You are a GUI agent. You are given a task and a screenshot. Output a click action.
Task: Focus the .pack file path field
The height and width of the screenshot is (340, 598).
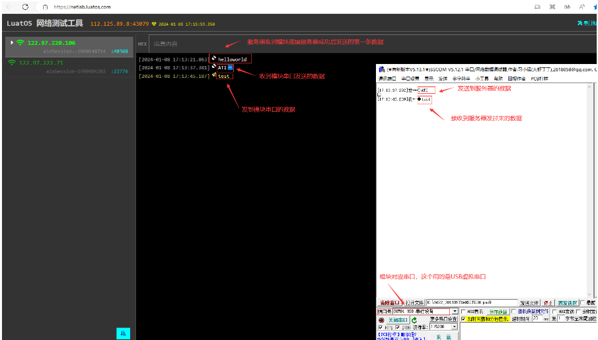472,302
